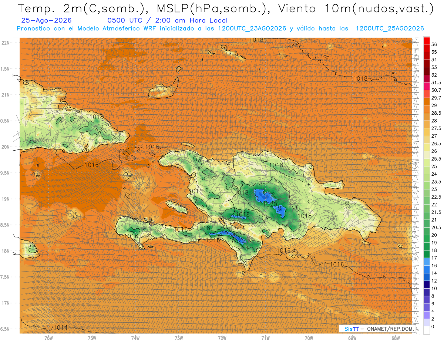Click the legend value '28.5'
The image size is (444, 343).
[x=436, y=113]
